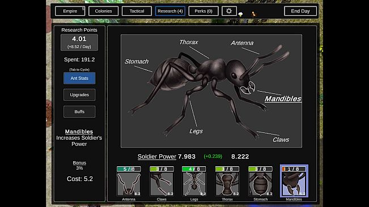Select the Research (4) tab
Viewport: 369px width, 207px height.
tap(170, 11)
